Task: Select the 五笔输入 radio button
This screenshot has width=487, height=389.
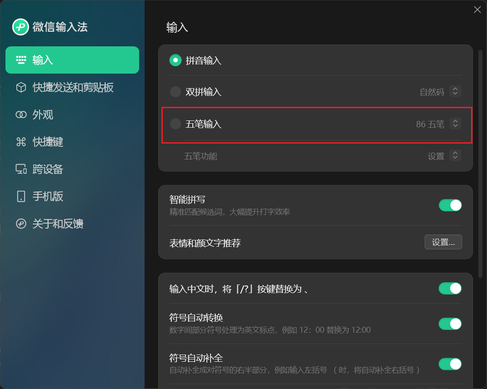Action: pyautogui.click(x=176, y=124)
